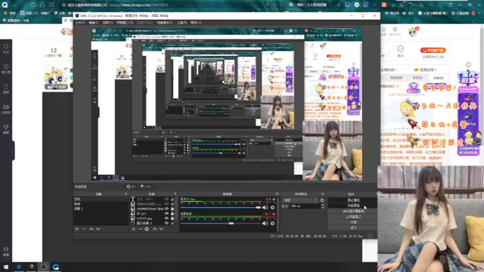This screenshot has width=484, height=272.
Task: Open the 工具(T) menu in OBS
Action: pyautogui.click(x=182, y=23)
